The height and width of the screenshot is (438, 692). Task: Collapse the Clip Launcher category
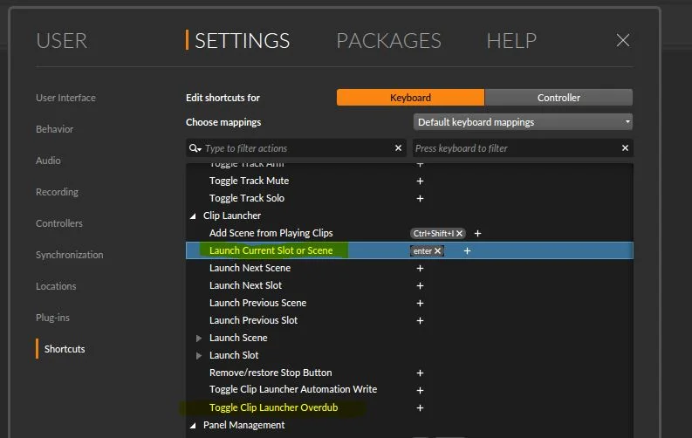click(193, 216)
